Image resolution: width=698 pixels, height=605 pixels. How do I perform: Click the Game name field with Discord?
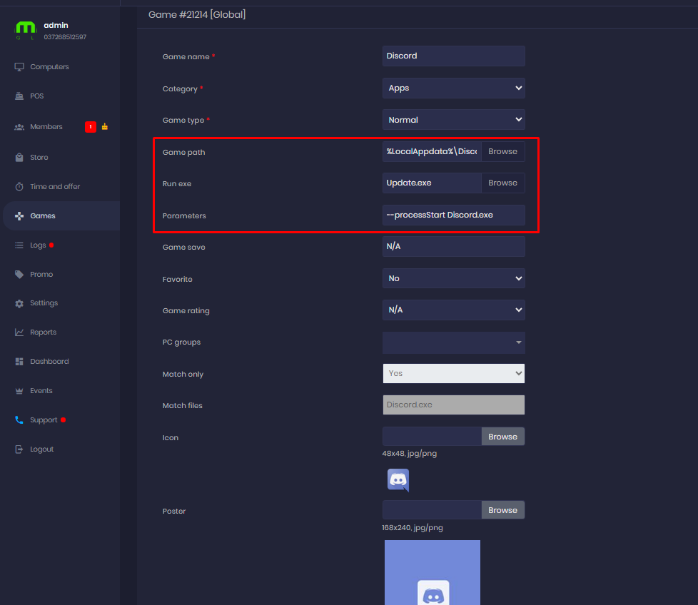[x=454, y=56]
